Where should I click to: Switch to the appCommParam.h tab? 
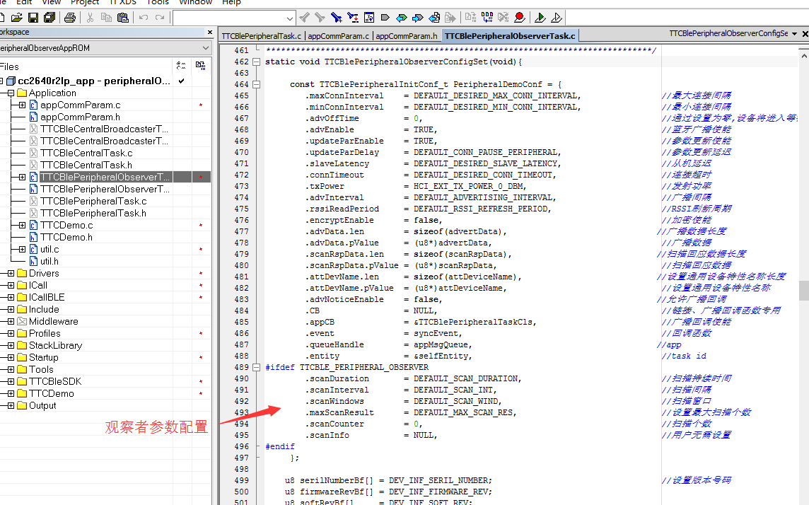tap(406, 36)
